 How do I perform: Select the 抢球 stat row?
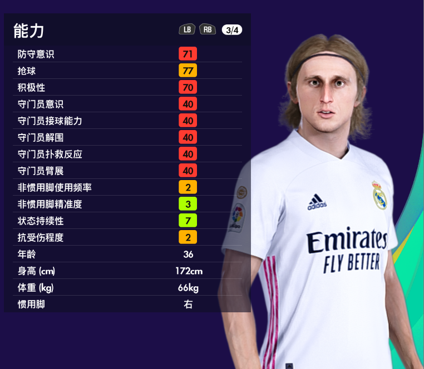127,71
